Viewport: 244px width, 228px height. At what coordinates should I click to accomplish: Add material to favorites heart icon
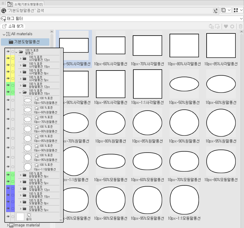click(x=226, y=26)
